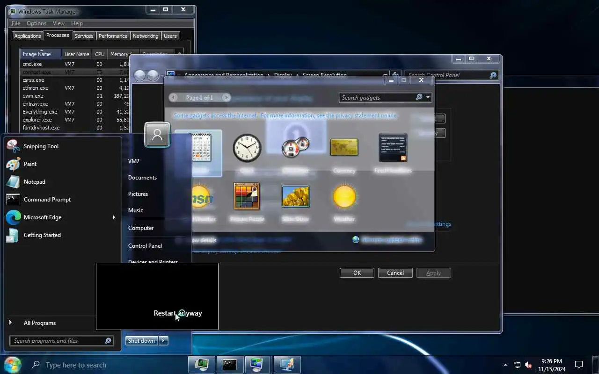
Task: Open Computer from the Start menu
Action: (x=141, y=228)
